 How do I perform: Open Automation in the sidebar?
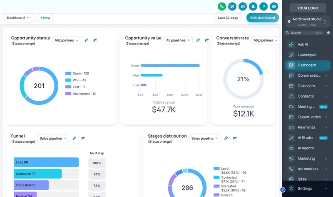pyautogui.click(x=308, y=169)
